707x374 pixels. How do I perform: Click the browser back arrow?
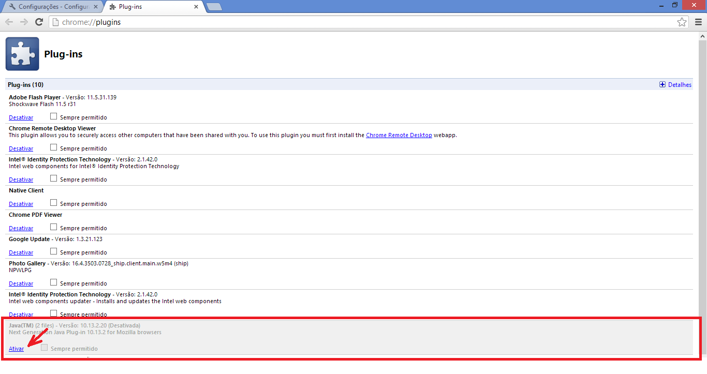9,22
